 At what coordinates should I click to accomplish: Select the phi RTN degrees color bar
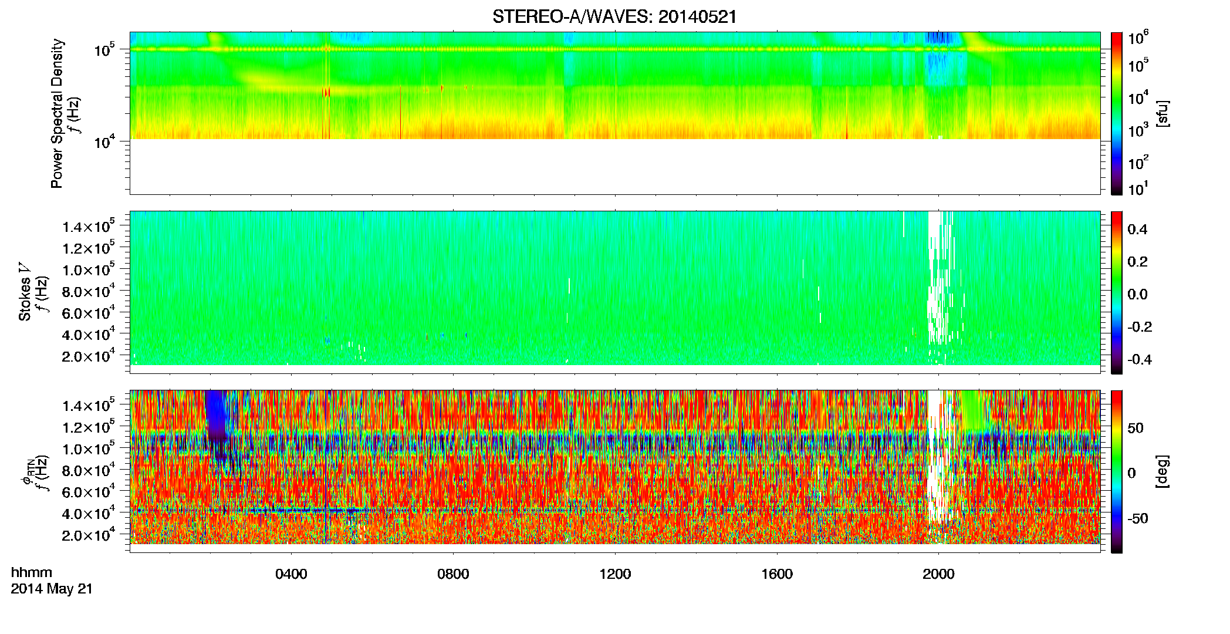point(1117,471)
